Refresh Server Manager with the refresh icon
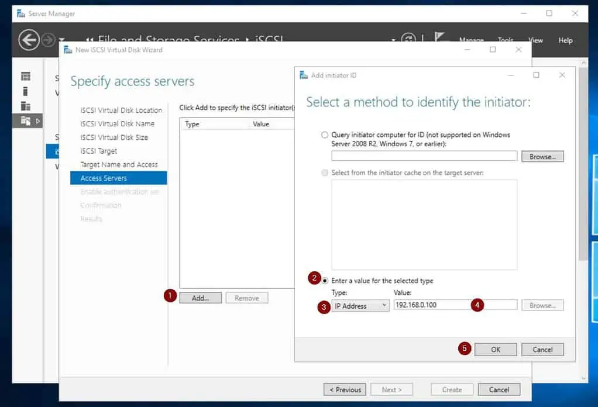 click(x=408, y=39)
